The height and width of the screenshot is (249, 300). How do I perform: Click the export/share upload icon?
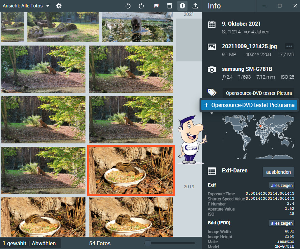click(x=195, y=6)
